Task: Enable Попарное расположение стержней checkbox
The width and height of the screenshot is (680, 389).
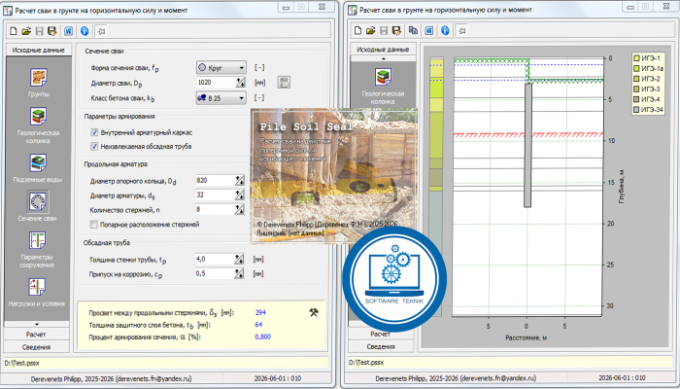Action: 94,225
